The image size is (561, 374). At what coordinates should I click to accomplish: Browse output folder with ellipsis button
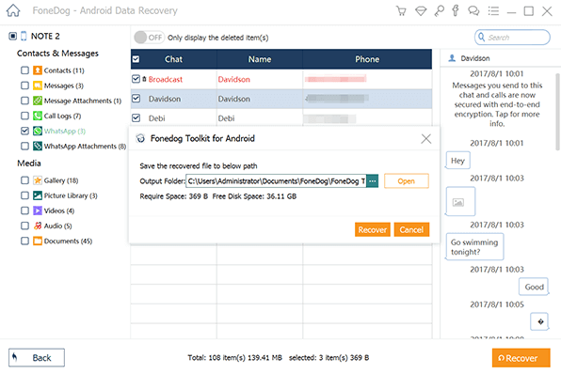(x=373, y=181)
